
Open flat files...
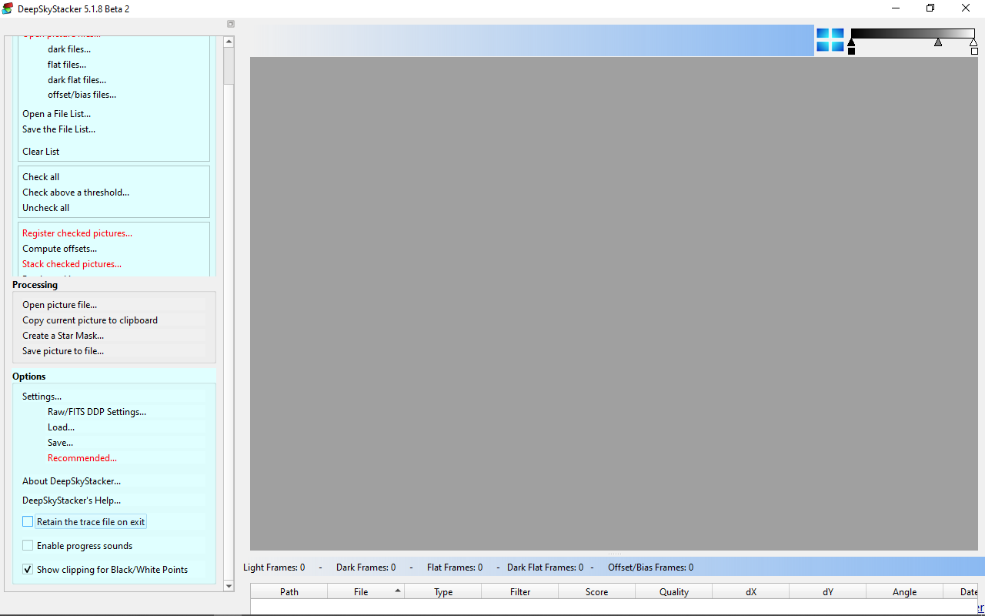(x=67, y=65)
